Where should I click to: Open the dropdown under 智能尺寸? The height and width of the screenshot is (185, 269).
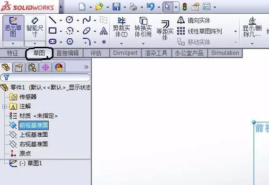pos(35,44)
